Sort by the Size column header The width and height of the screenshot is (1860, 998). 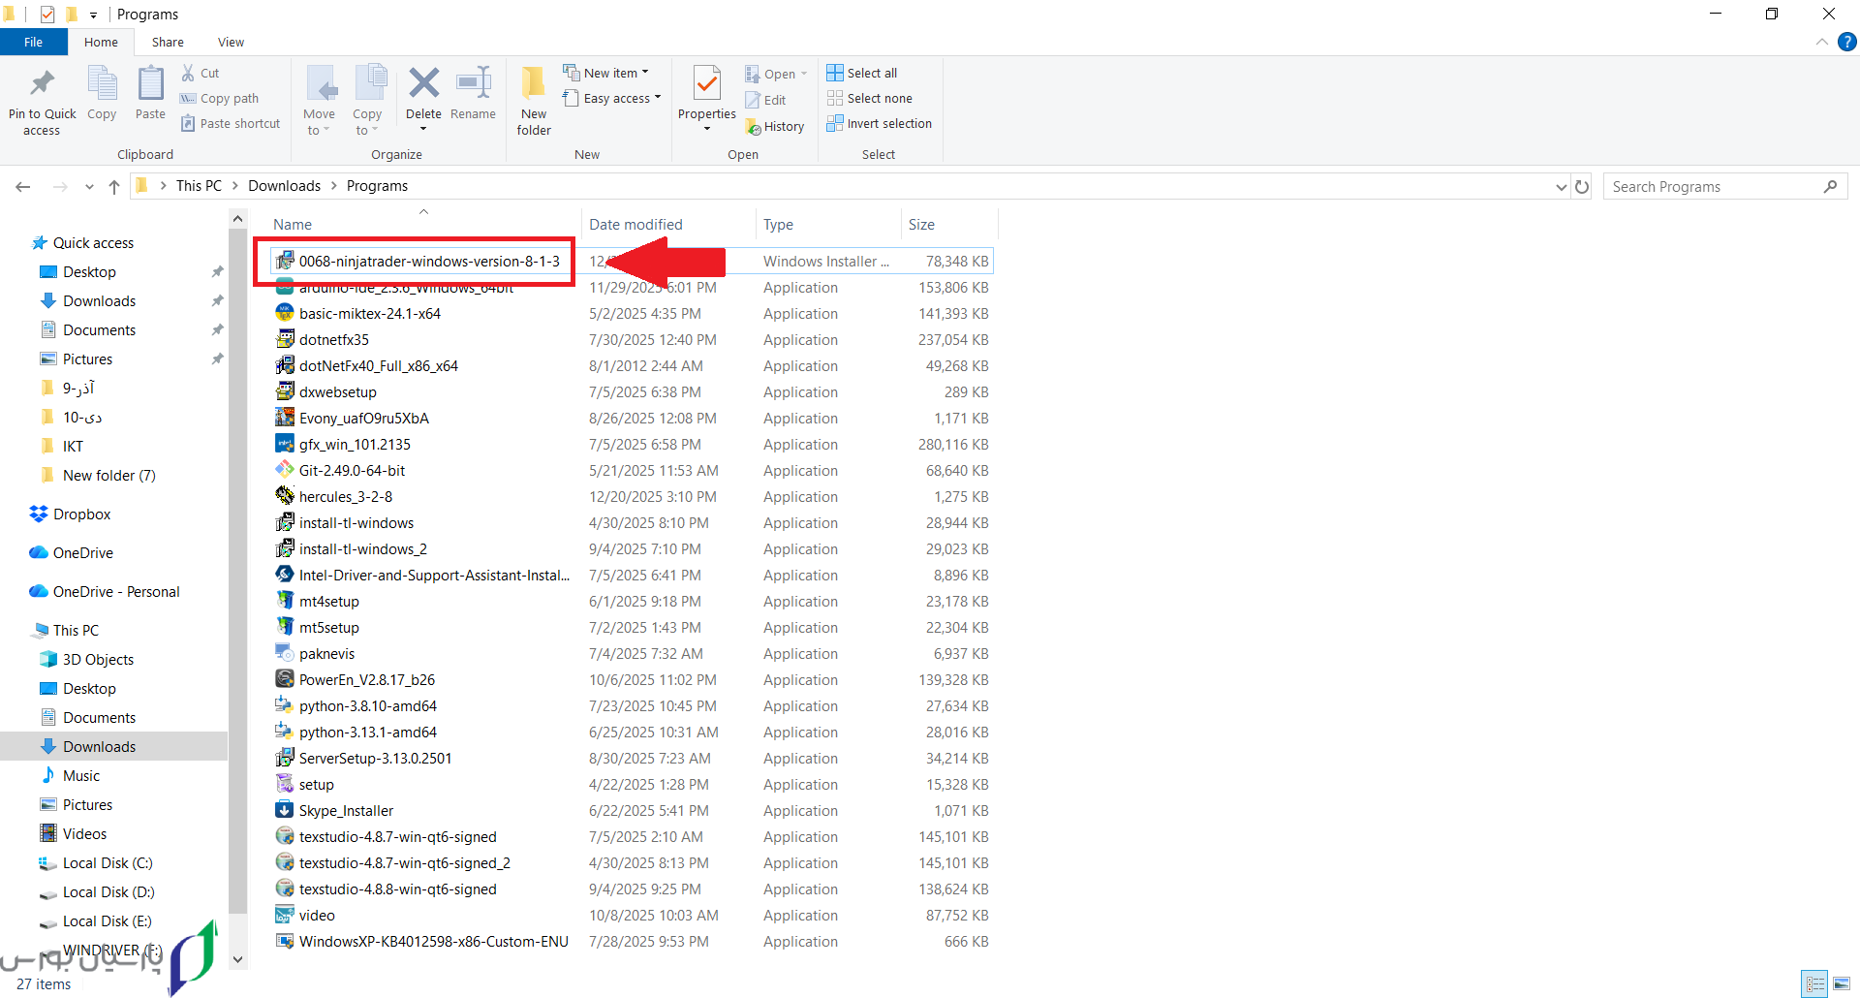click(x=921, y=224)
